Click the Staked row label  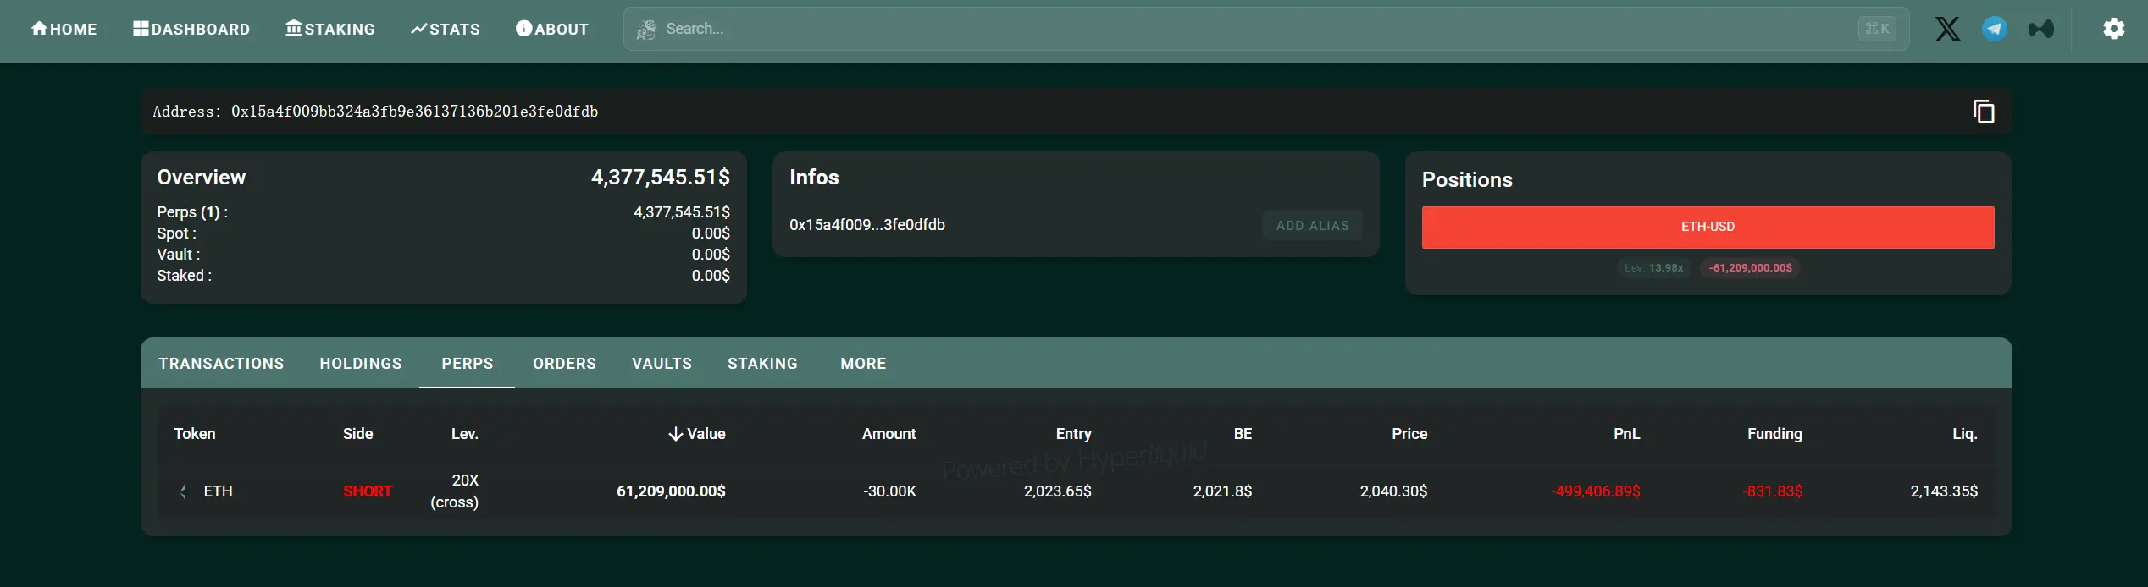tap(184, 276)
